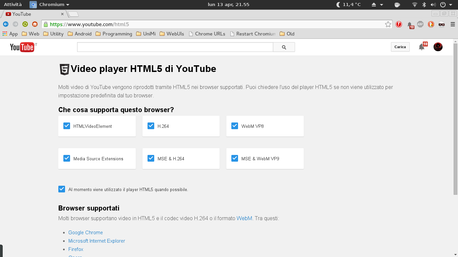458x257 pixels.
Task: Open the Adblock Plus ABP extension
Action: [x=420, y=24]
